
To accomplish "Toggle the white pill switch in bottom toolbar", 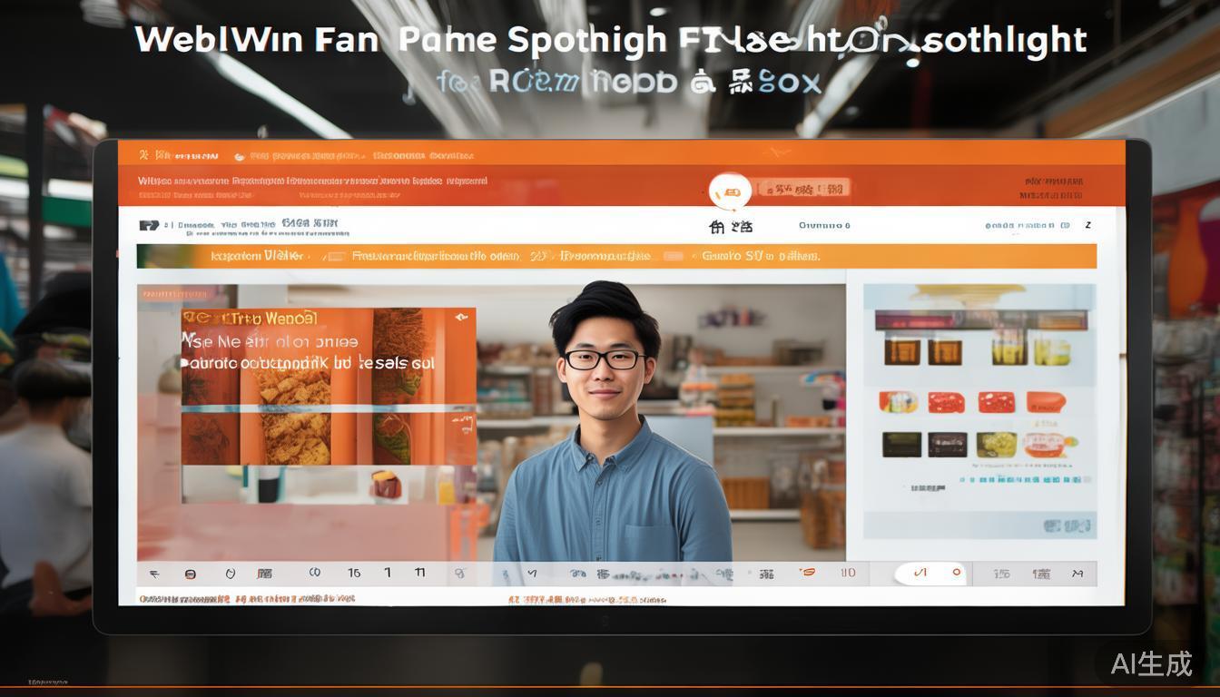I will (930, 574).
